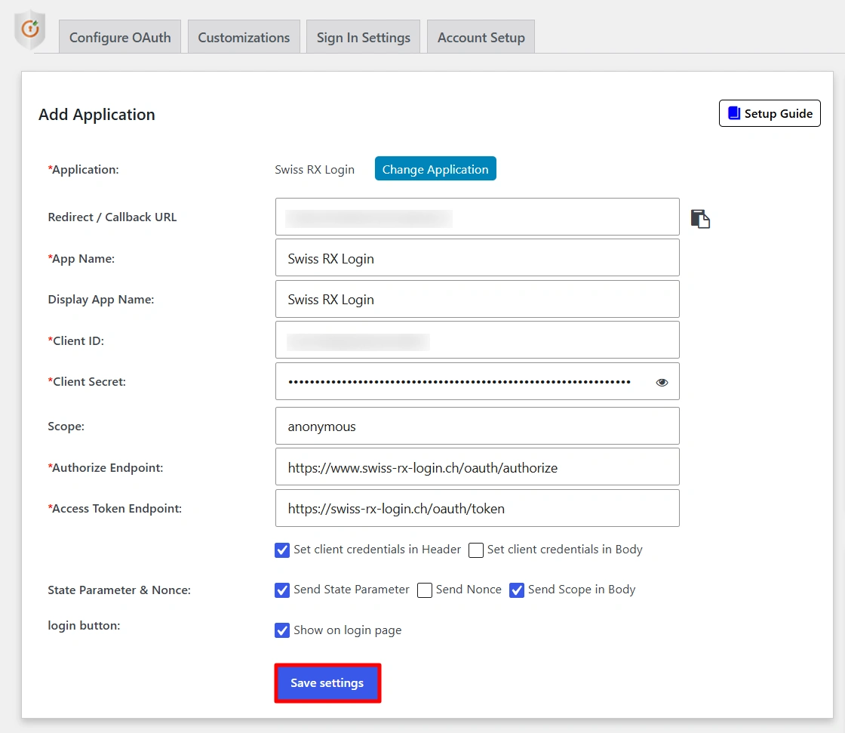The image size is (845, 733).
Task: Click the State Parameter & Nonce label
Action: point(119,590)
